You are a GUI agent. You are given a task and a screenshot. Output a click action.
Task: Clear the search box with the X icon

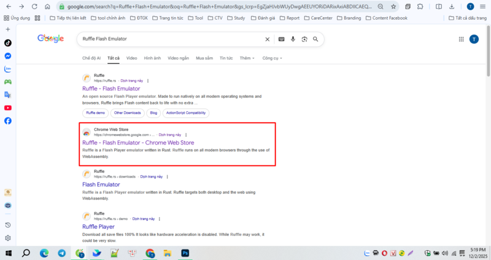[267, 39]
